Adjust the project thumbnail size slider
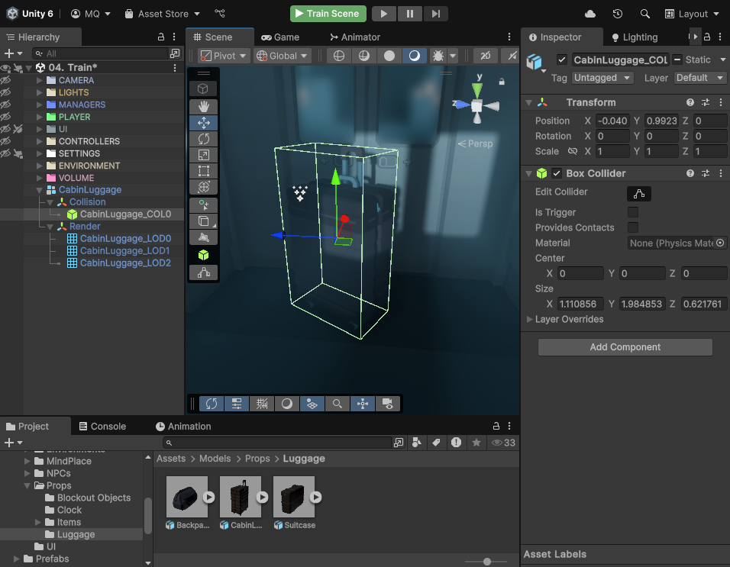This screenshot has width=730, height=567. point(486,562)
